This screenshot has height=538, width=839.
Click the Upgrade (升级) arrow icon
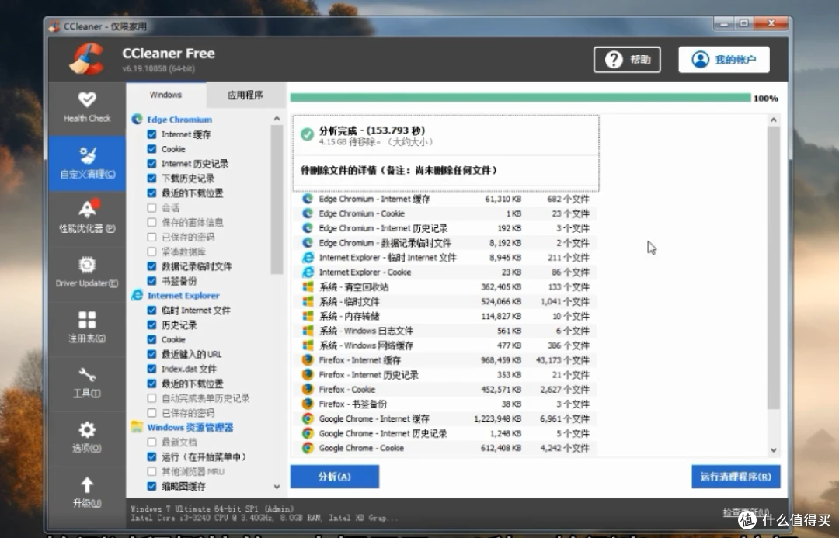click(x=87, y=485)
